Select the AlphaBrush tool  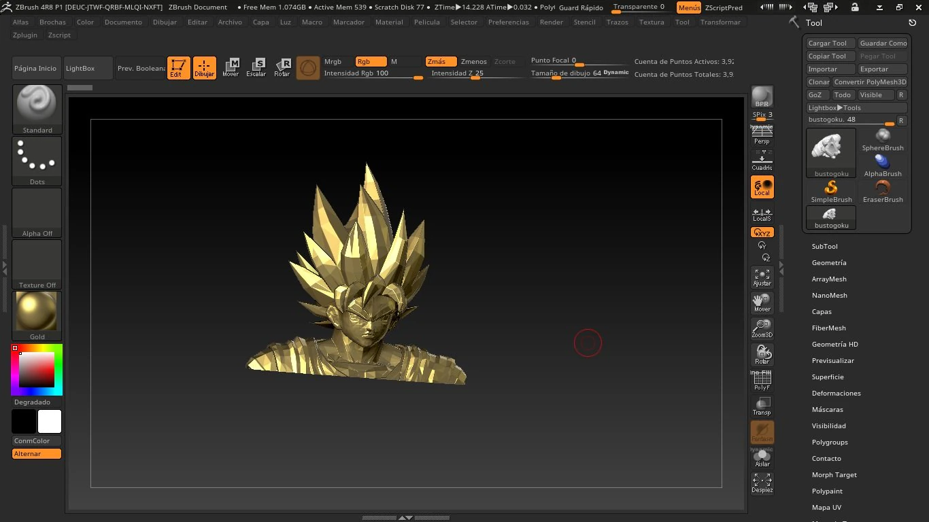883,166
